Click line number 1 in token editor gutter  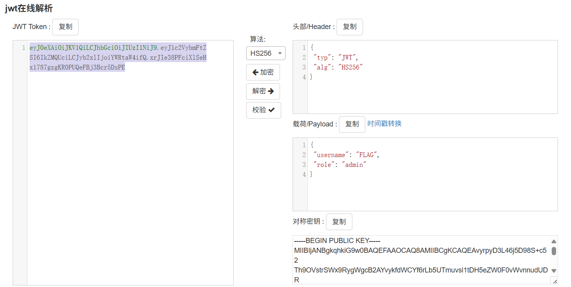pos(24,48)
